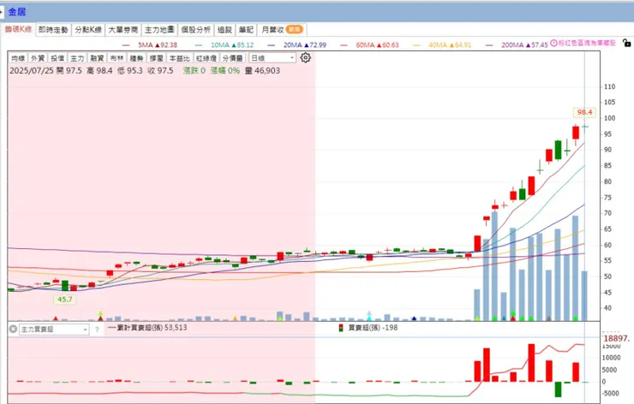Open the 主力地圖 tab
The image size is (634, 404).
point(159,29)
